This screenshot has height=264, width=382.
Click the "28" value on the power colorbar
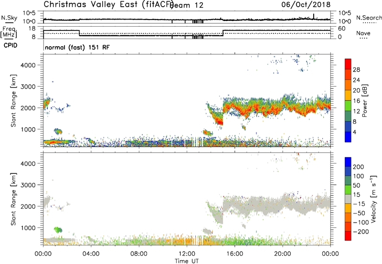click(x=356, y=70)
